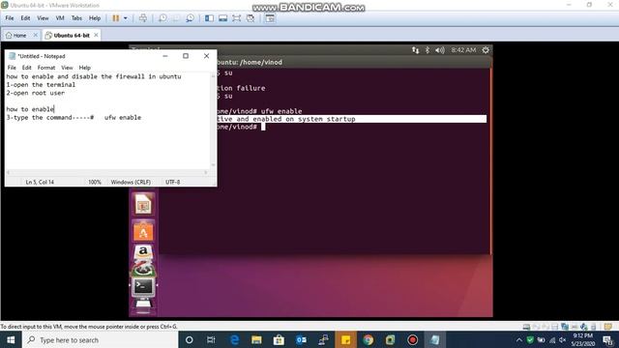Viewport: 619px width, 348px height.
Task: Click the green security shield tray icon
Action: [x=530, y=339]
